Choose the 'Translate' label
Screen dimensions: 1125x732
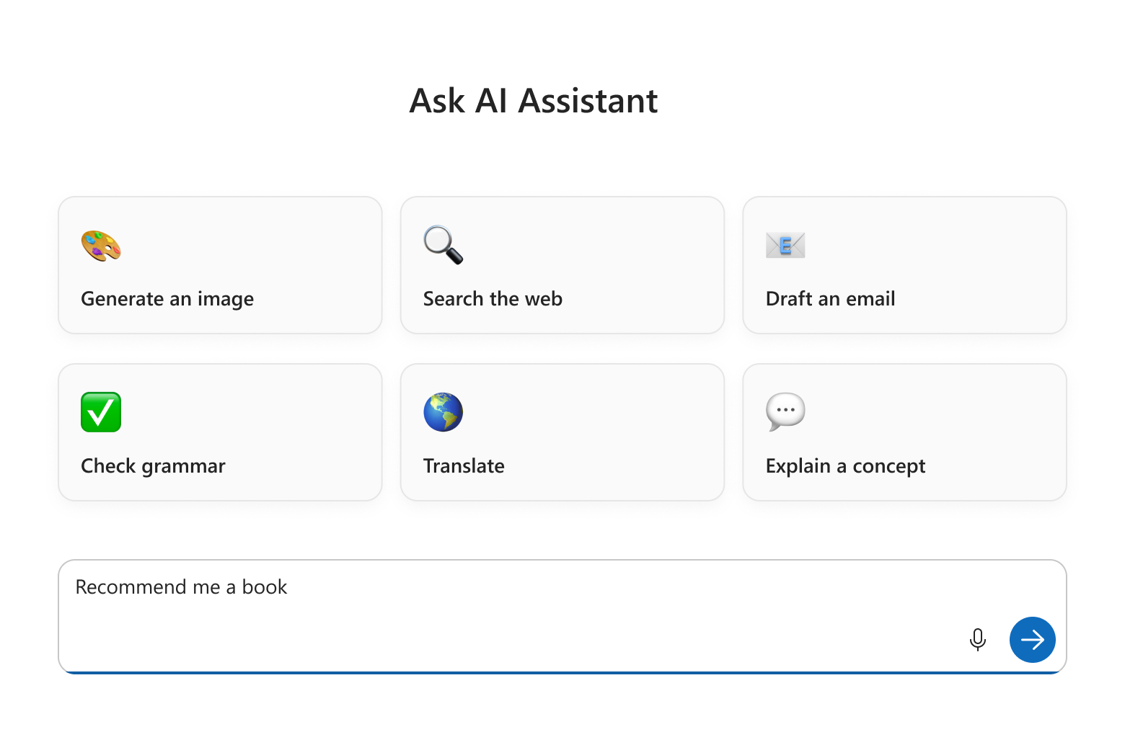[x=464, y=466]
